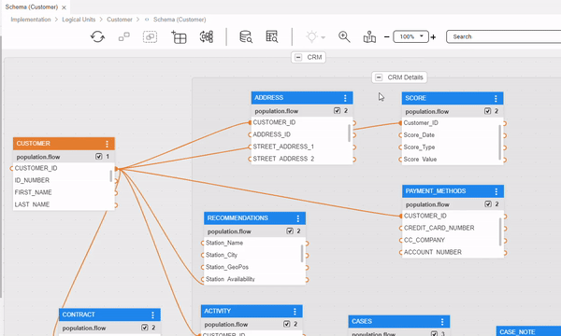This screenshot has height=336, width=561.
Task: Click the refresh schema icon in toolbar
Action: tap(97, 36)
